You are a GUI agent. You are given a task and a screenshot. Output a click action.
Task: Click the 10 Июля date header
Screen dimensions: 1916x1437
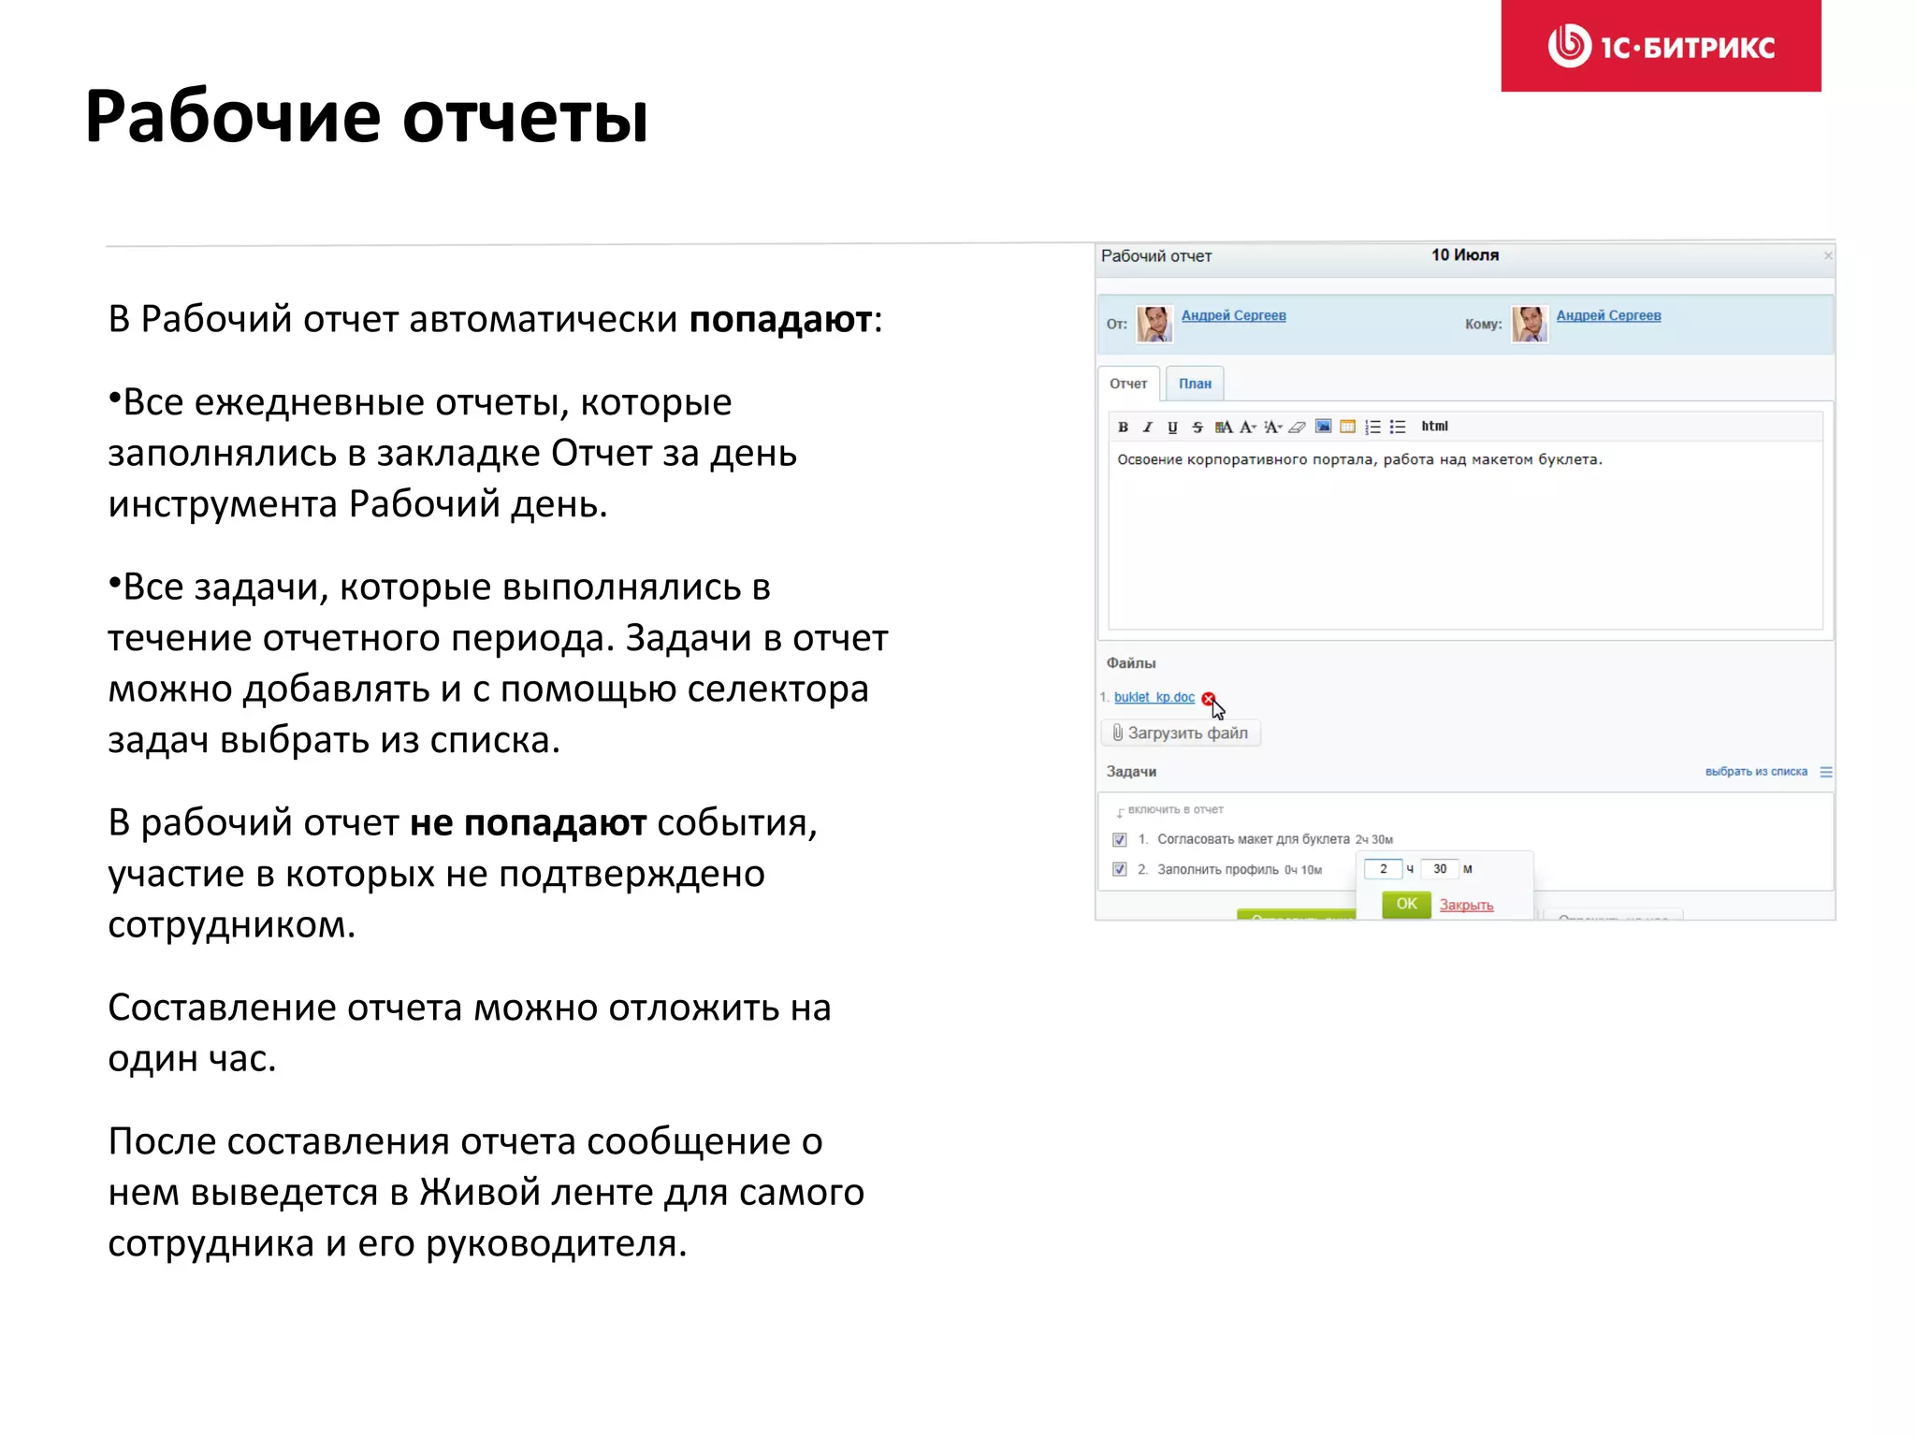point(1465,254)
